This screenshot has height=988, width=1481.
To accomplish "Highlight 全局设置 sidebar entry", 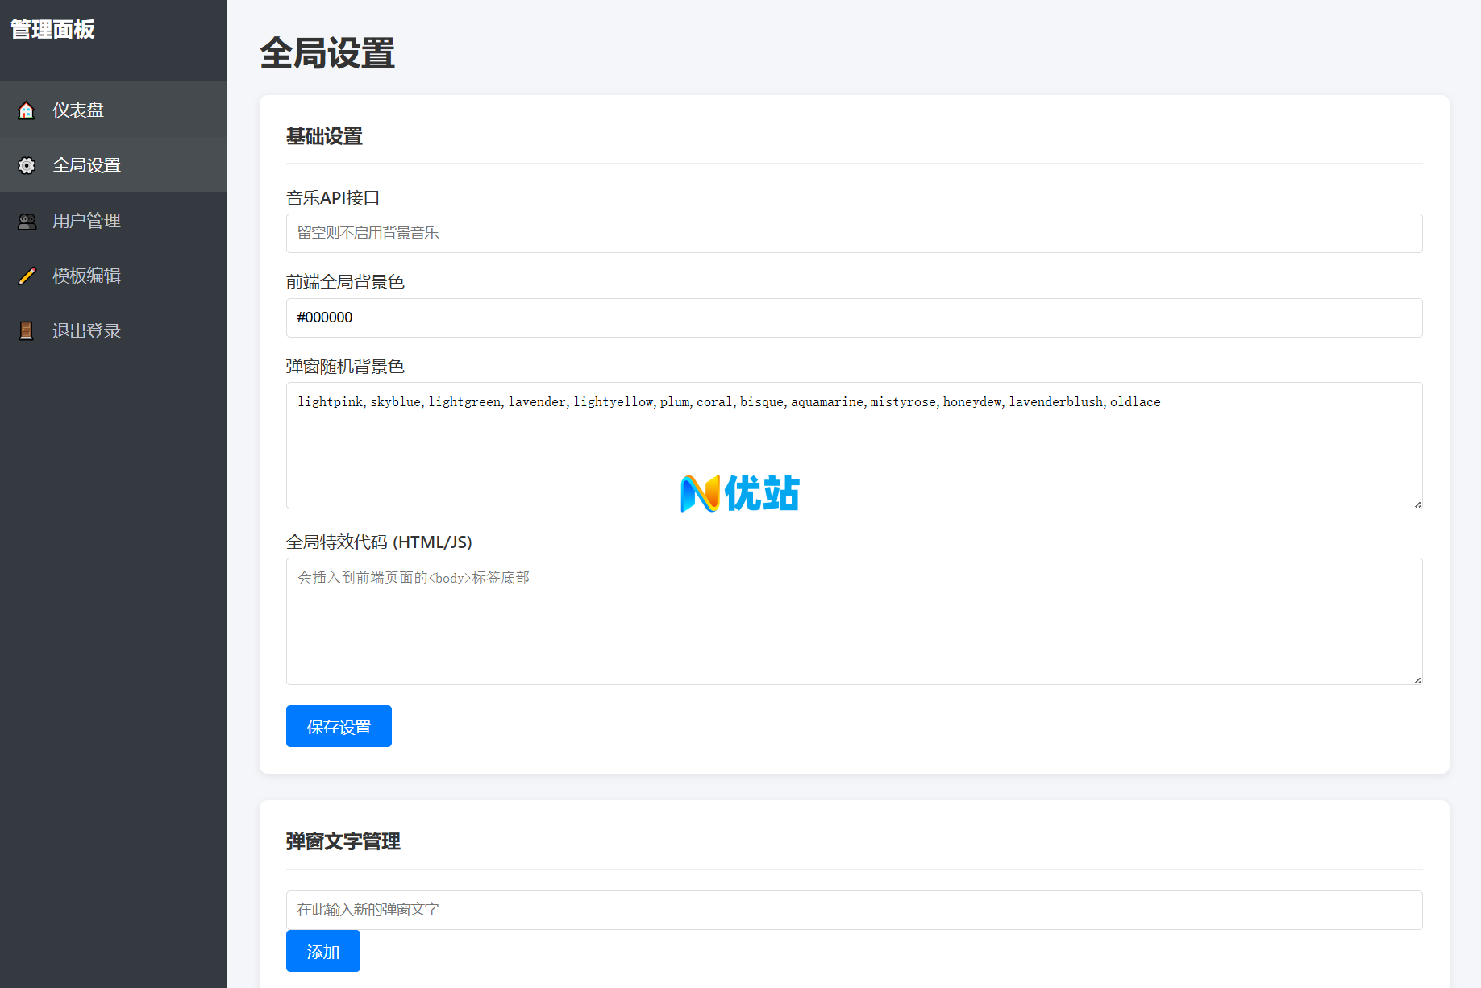I will point(87,164).
